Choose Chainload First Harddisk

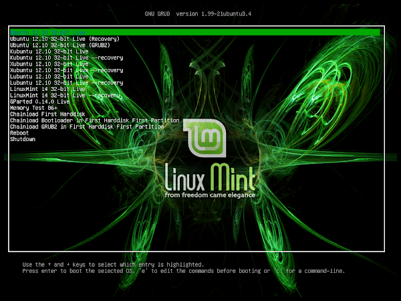47,114
